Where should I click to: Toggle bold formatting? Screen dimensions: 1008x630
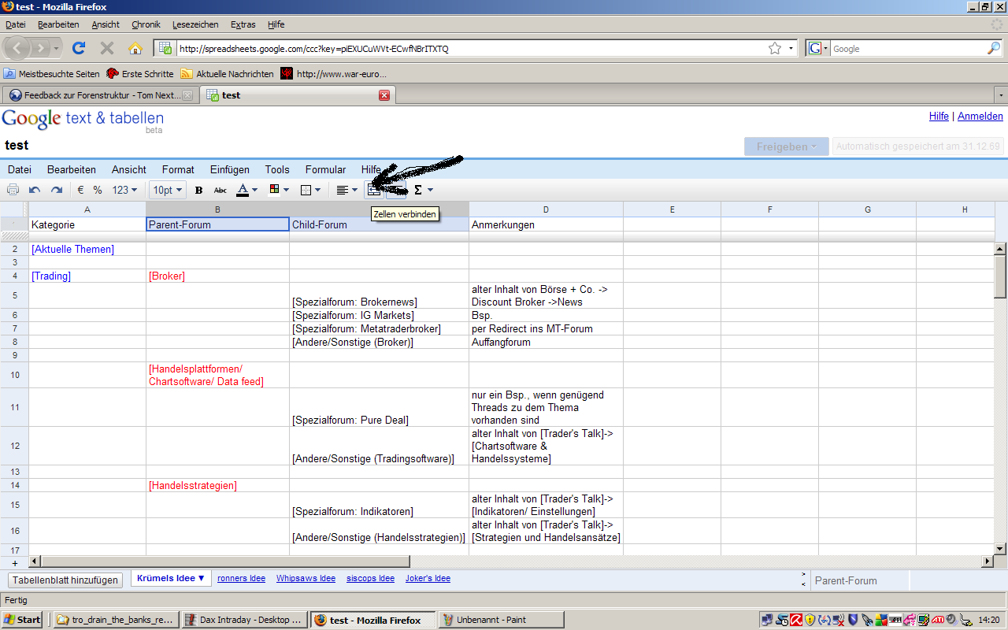[198, 190]
